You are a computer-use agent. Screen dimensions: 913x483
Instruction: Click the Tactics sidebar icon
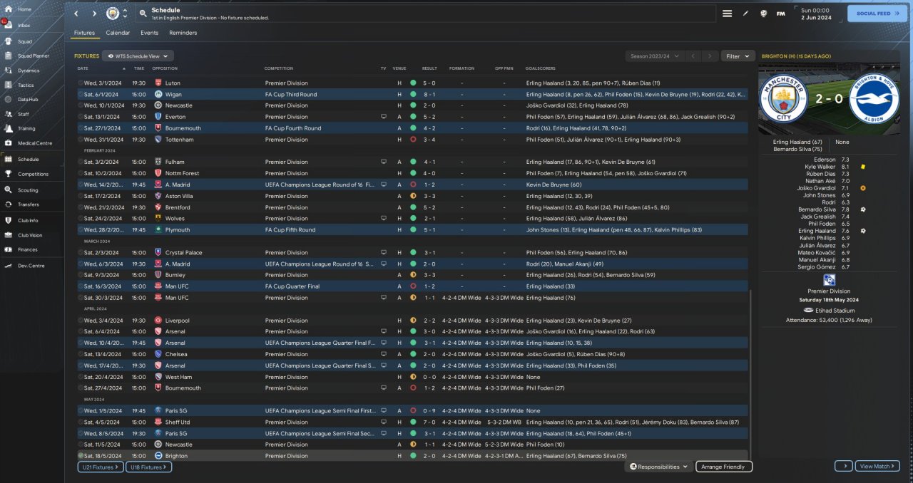[9, 85]
